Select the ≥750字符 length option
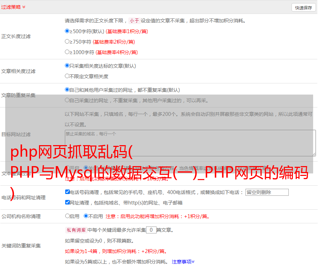The height and width of the screenshot is (268, 318). click(67, 42)
